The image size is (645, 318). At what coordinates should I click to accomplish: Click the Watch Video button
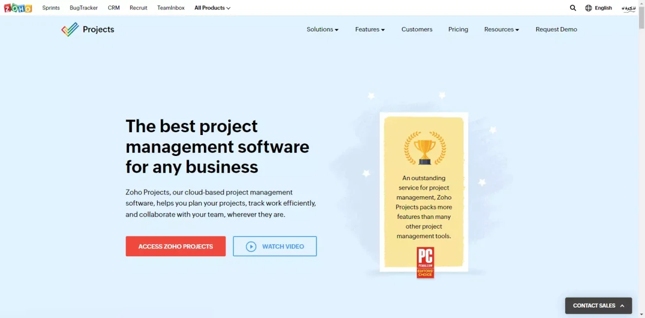[x=275, y=246]
